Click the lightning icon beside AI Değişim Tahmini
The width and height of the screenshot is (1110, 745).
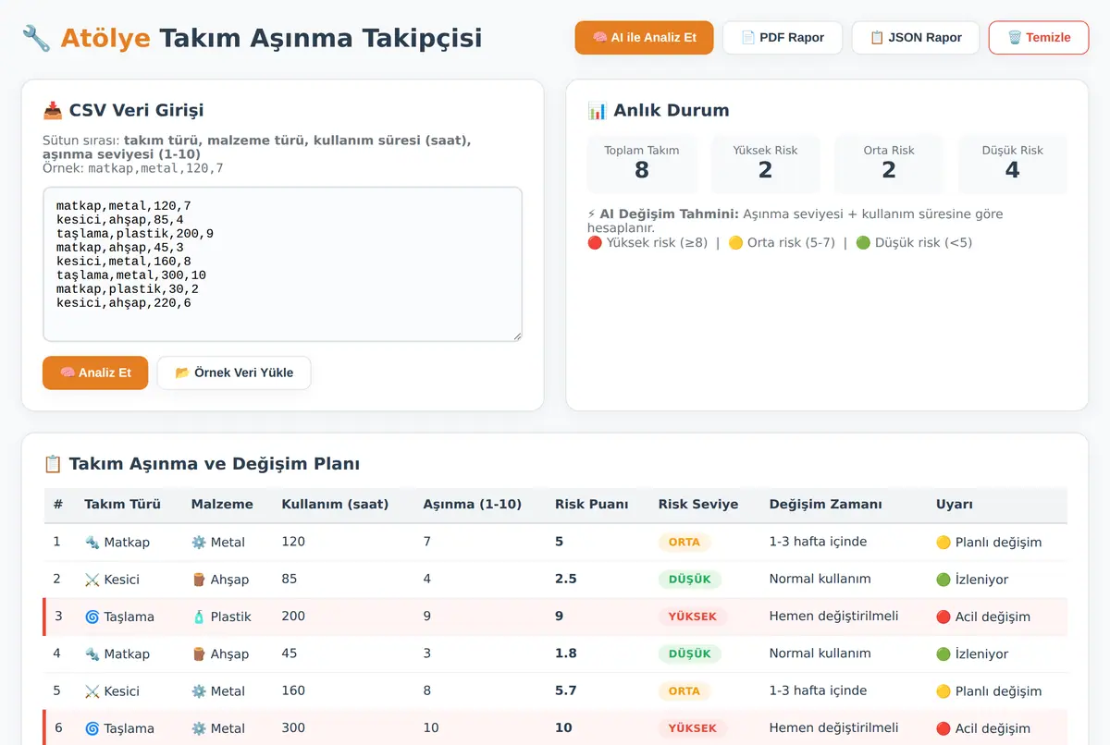click(x=592, y=214)
